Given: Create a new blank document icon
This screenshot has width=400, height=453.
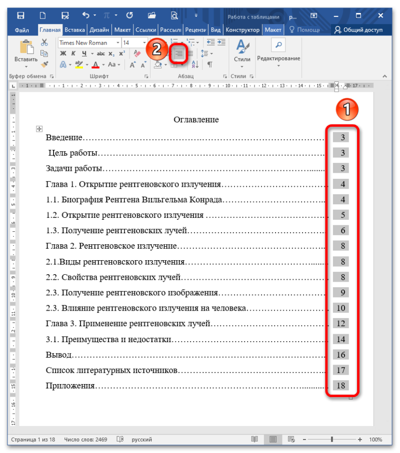Looking at the screenshot, I should click(42, 15).
